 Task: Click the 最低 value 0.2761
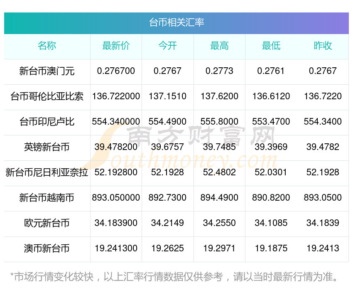pos(271,71)
